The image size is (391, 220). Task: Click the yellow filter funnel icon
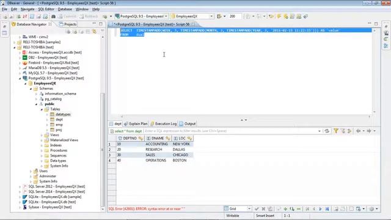point(336,131)
